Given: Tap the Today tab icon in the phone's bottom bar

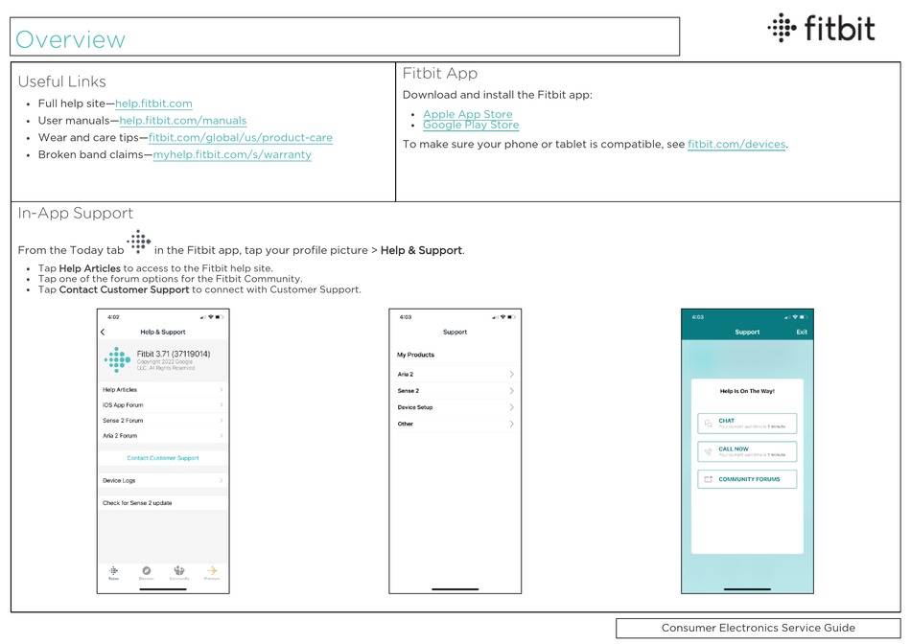Looking at the screenshot, I should [x=114, y=571].
